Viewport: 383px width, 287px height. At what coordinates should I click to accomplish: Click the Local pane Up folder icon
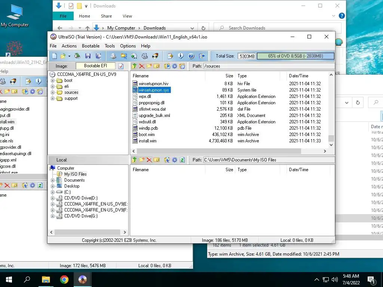[x=134, y=160]
